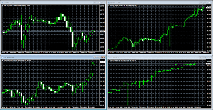The height and width of the screenshot is (110, 213).
Task: Minimize the EURJPY Daily chart window
Action: tap(95, 57)
